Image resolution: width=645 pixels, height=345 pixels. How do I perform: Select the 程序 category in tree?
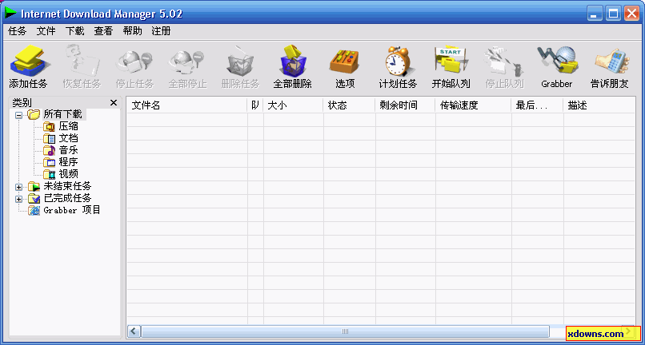tap(68, 162)
